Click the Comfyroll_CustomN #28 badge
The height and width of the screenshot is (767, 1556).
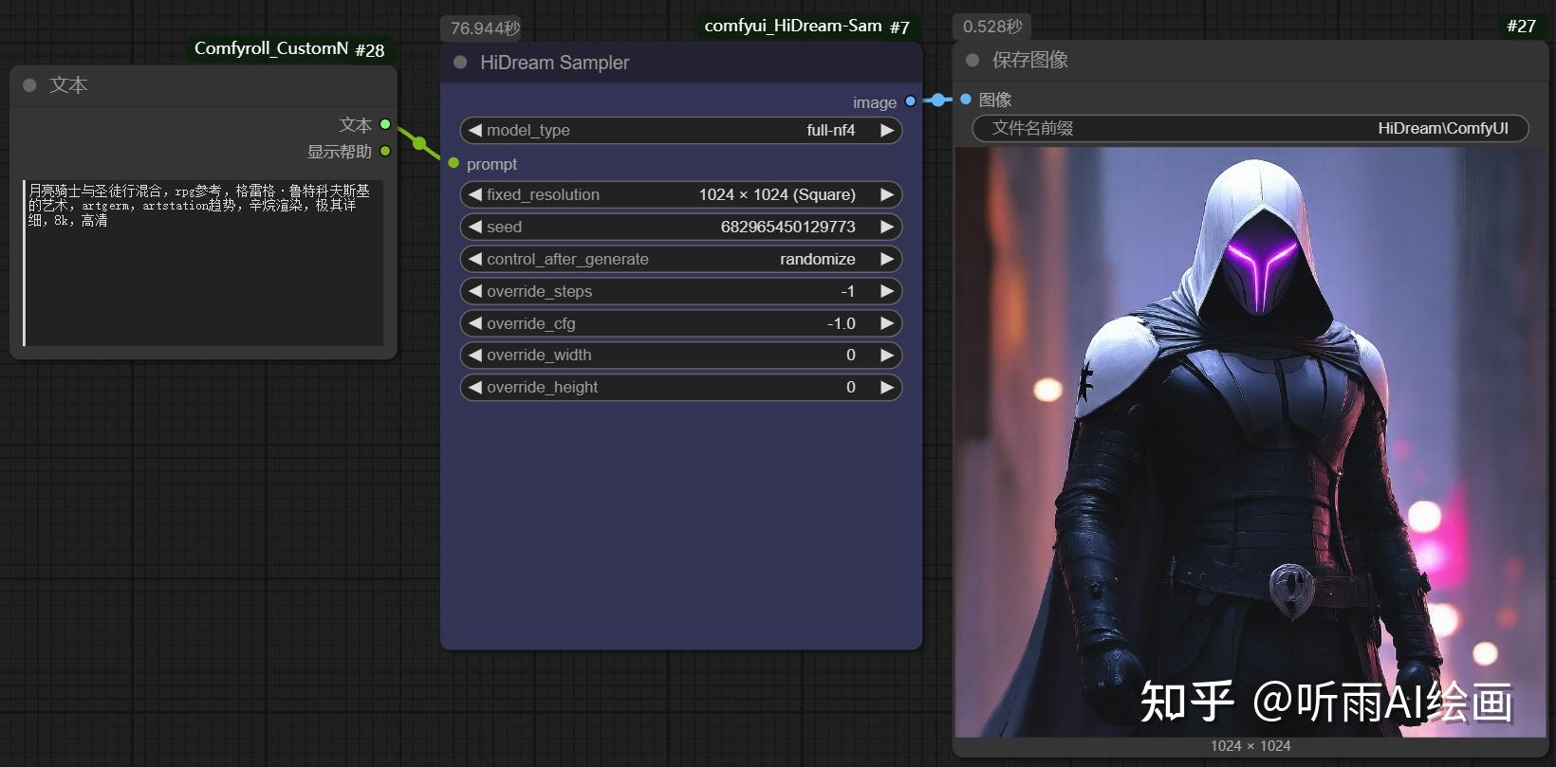click(x=289, y=49)
